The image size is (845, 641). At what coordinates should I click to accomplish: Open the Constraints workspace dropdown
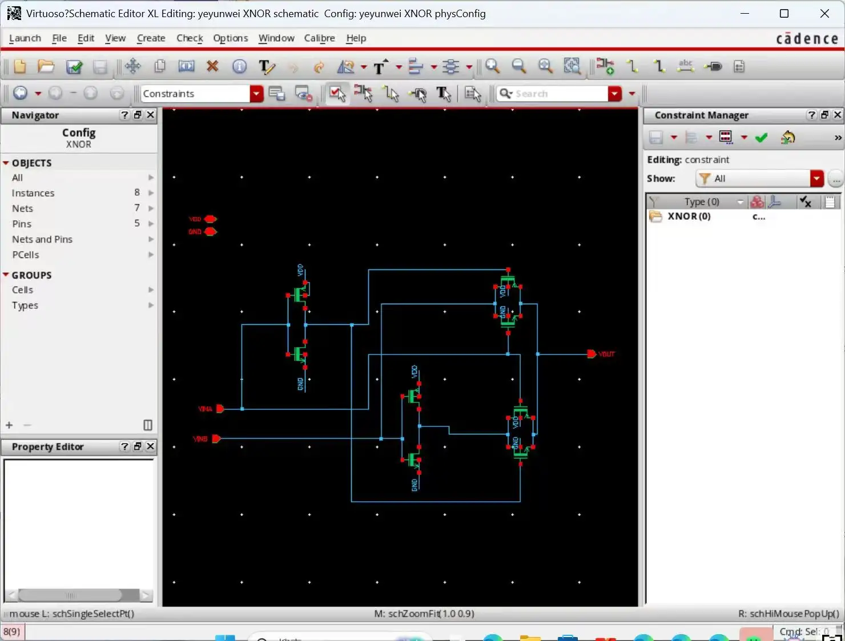[x=256, y=94]
